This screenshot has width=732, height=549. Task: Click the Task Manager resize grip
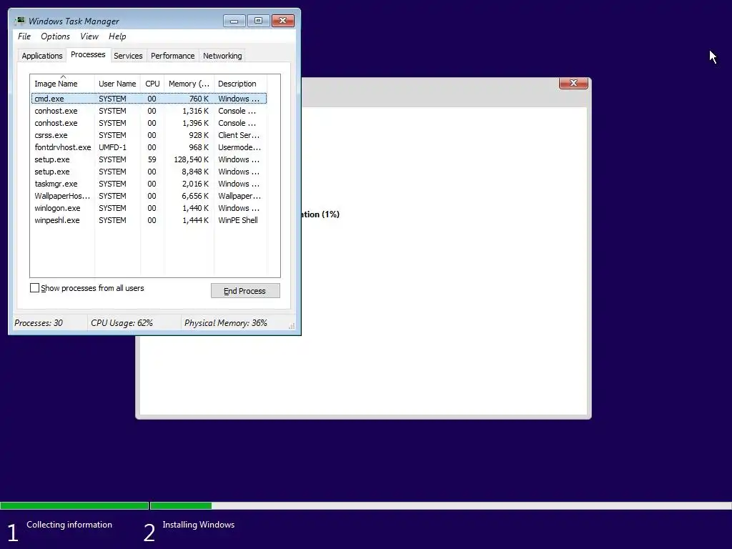click(x=292, y=326)
